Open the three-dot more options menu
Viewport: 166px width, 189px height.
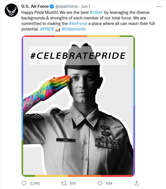[x=159, y=6]
